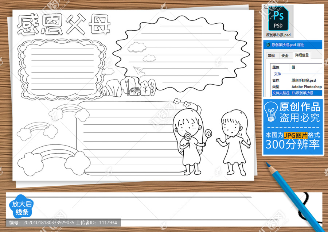Select the highlighted 文件夹路径 row
Screen dimensions: 328x232
point(297,93)
